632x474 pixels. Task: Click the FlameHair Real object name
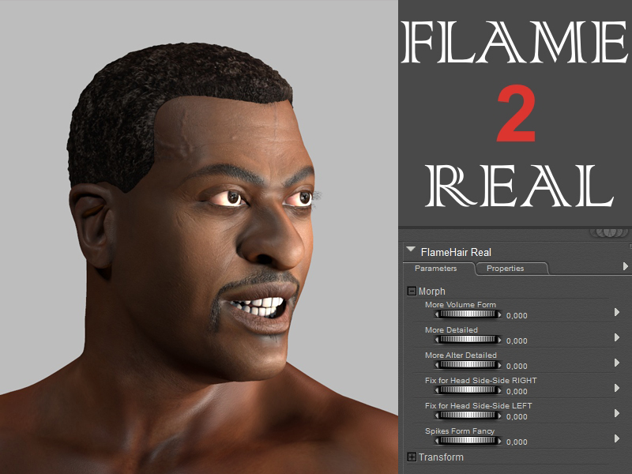pyautogui.click(x=456, y=252)
